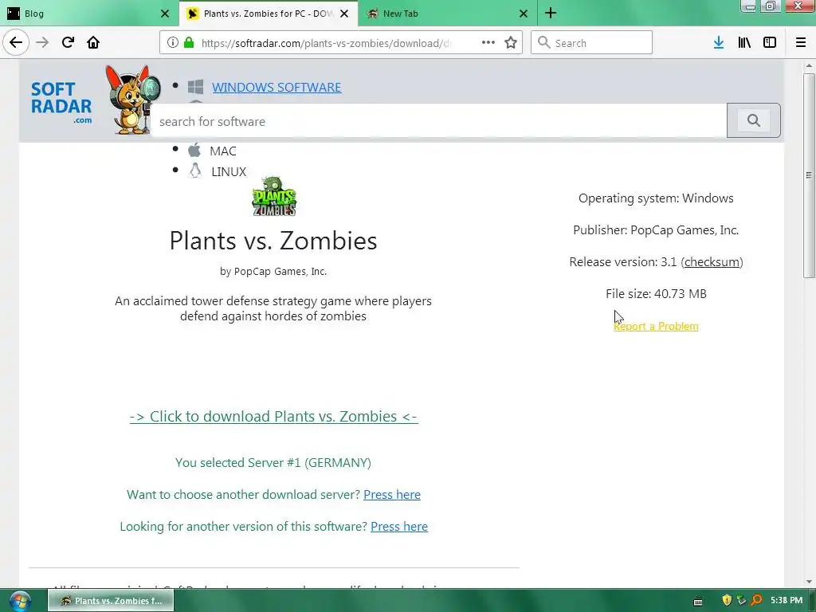Open the library bookshelf icon
816x612 pixels.
pos(744,43)
